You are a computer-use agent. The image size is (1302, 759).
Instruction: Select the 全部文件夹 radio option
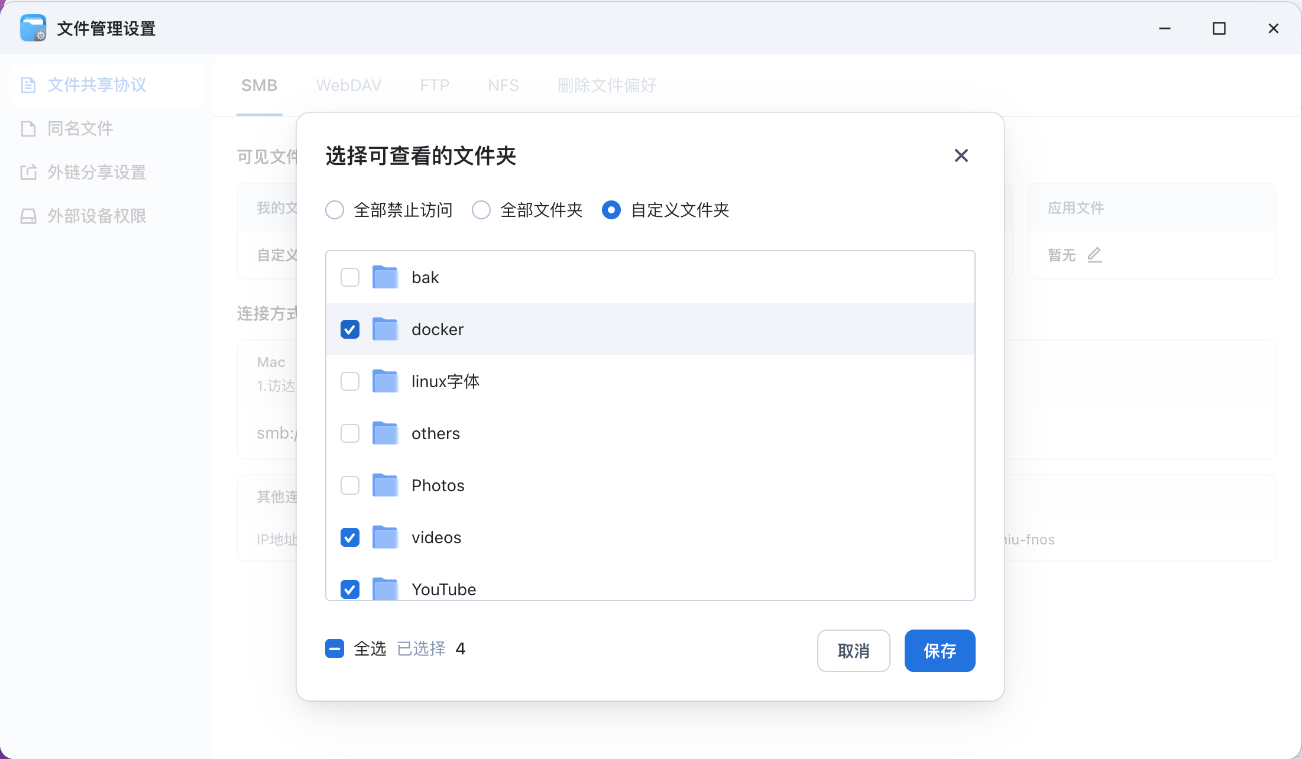pyautogui.click(x=481, y=210)
